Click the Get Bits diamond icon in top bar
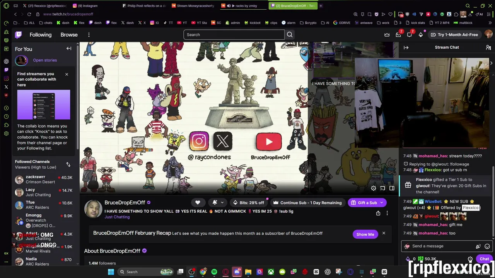Screen dimensions: 495x278 [x=421, y=35]
